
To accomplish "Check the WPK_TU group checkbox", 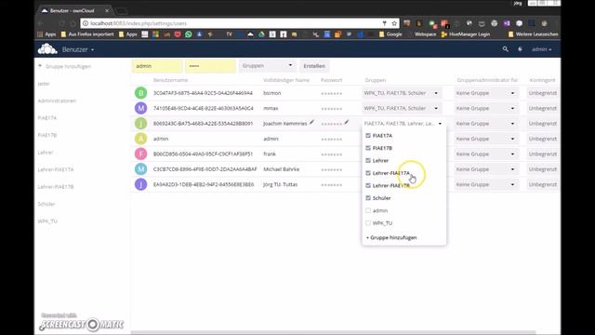I will [368, 223].
